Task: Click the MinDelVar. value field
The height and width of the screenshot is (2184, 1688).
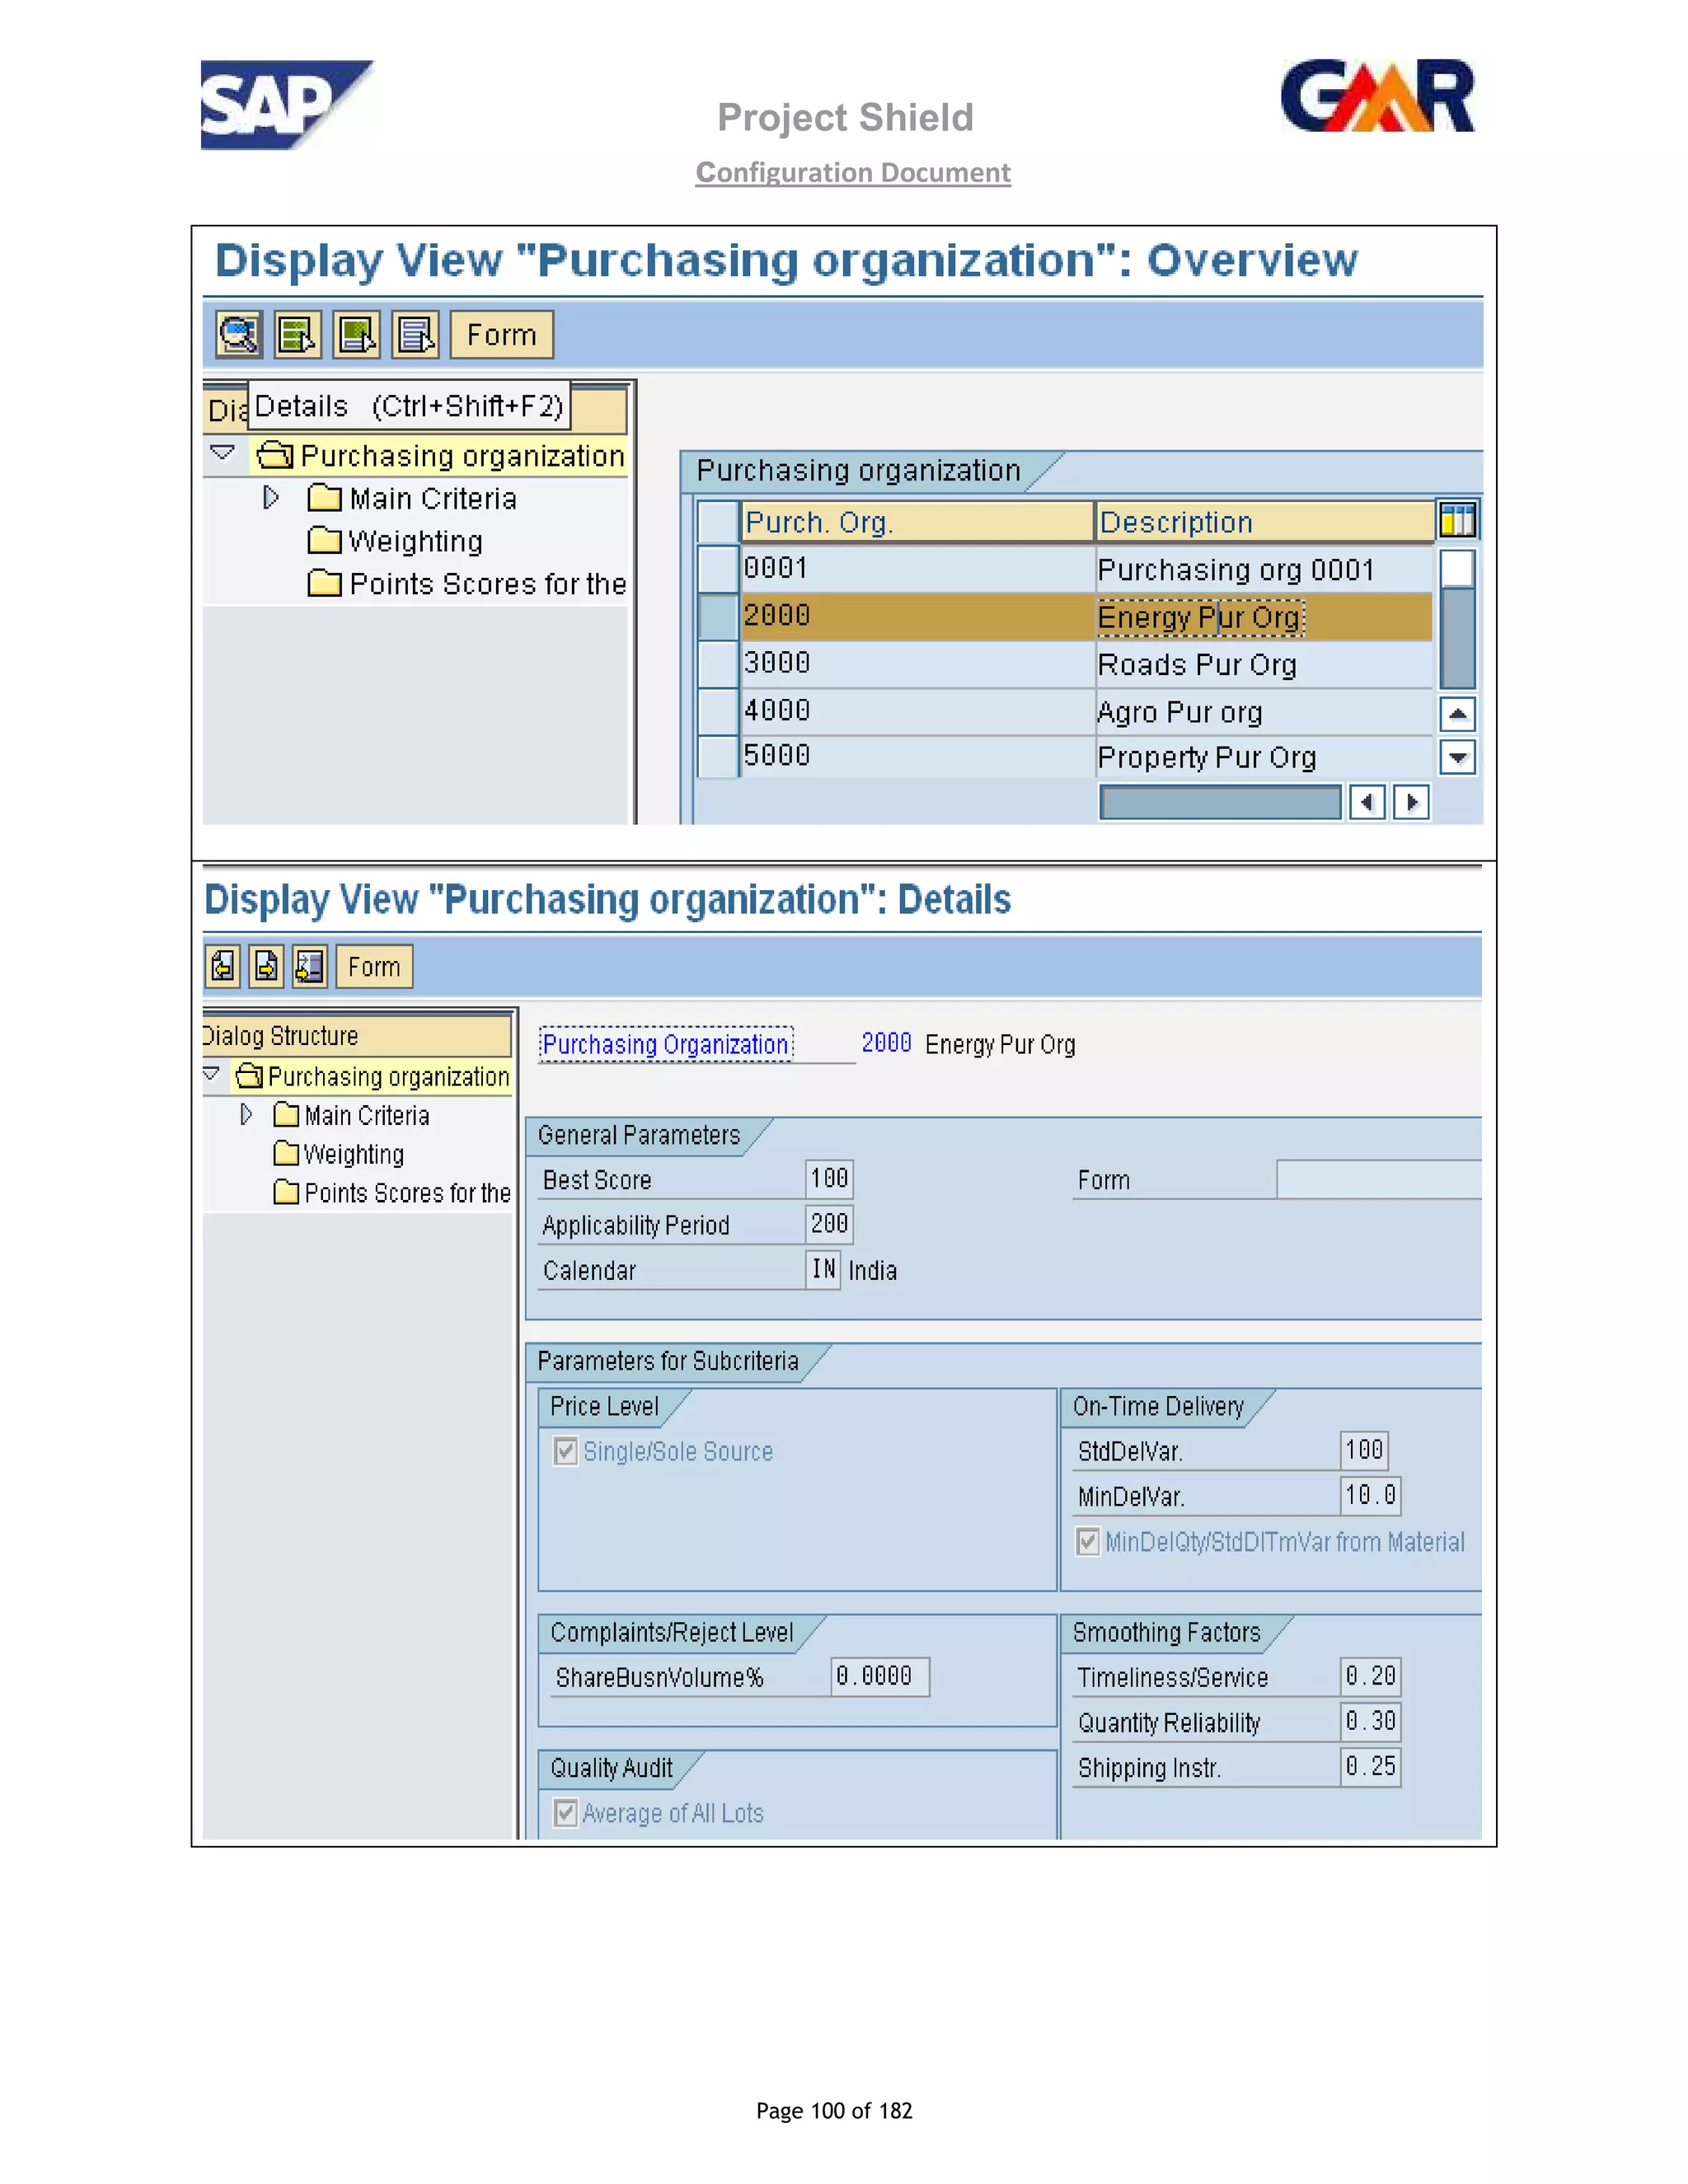Action: (1371, 1495)
